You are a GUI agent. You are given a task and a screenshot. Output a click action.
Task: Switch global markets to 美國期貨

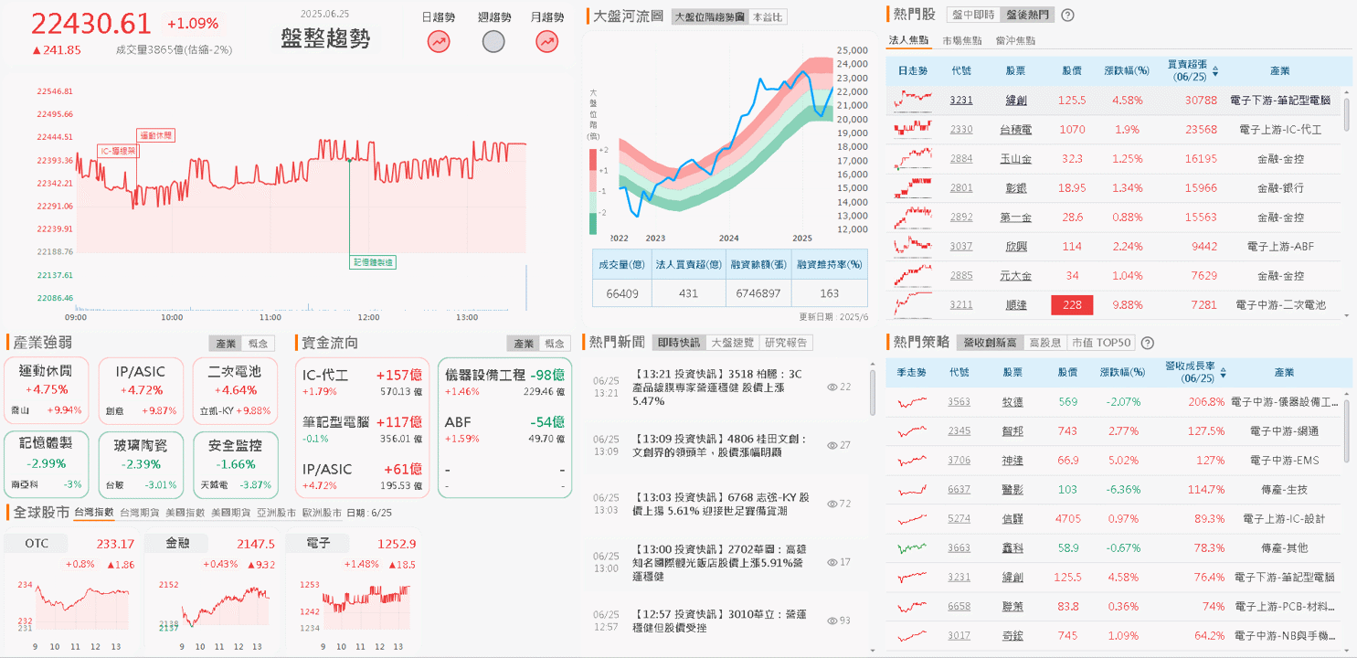(x=230, y=513)
